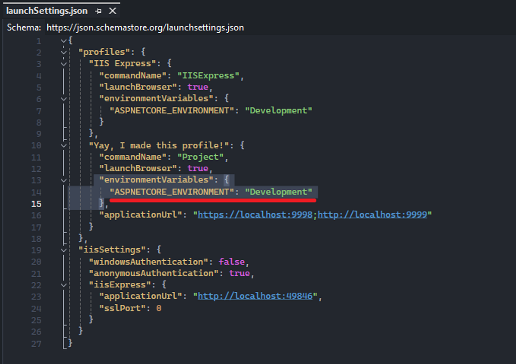Select the launchSettings.json tab
Screen dimensions: 516x364
[47, 11]
